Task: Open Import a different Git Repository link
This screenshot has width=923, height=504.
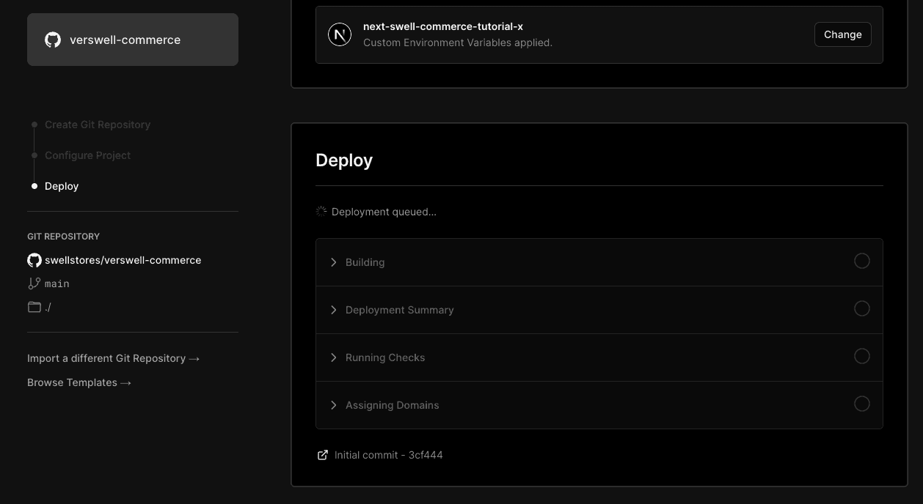Action: click(113, 358)
